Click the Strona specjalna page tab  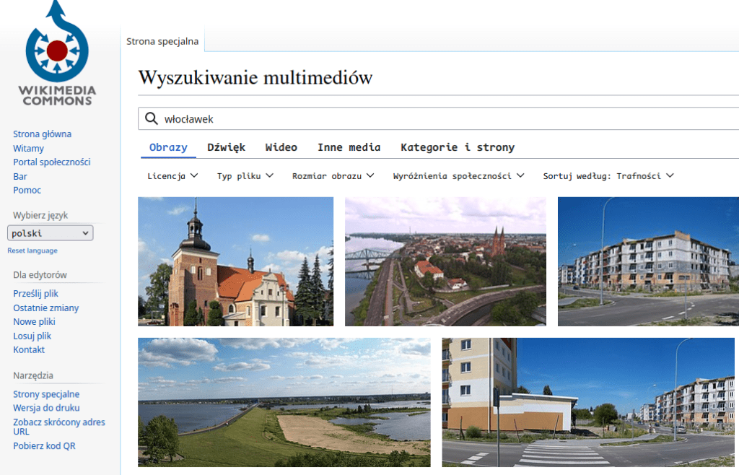pyautogui.click(x=162, y=41)
